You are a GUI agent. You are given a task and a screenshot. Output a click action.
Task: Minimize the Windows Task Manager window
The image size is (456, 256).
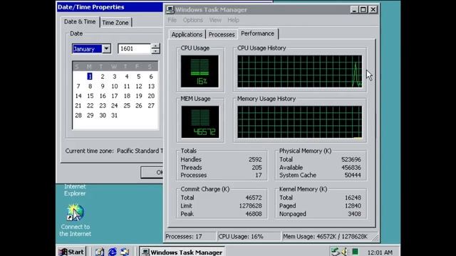click(354, 9)
